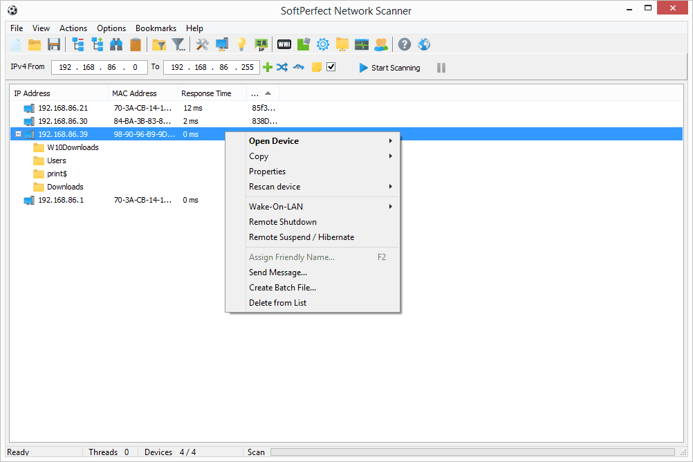
Task: Expand the Wake-On-LAN submenu arrow
Action: point(390,207)
